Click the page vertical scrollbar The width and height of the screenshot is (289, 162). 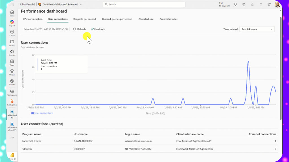(x=281, y=68)
